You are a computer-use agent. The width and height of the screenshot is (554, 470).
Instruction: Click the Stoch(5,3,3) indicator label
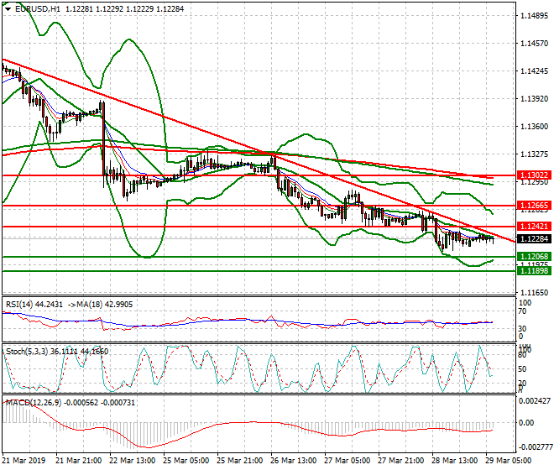27,348
